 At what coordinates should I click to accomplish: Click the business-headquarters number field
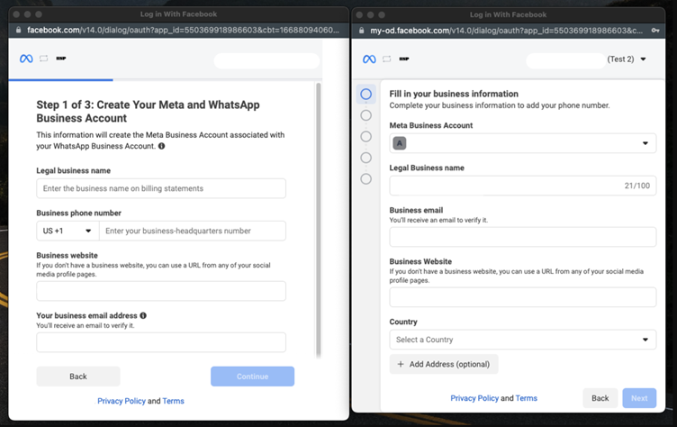193,231
